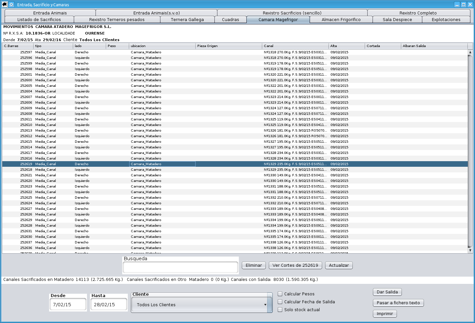
Task: Click the Busqueda search field
Action: (x=181, y=267)
